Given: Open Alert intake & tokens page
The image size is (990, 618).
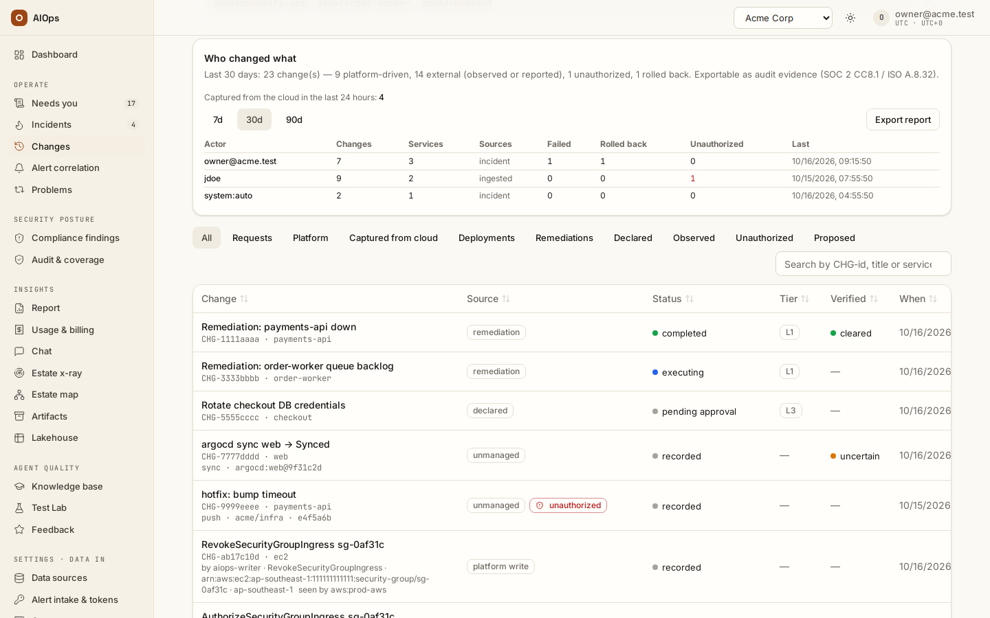Looking at the screenshot, I should [x=76, y=600].
